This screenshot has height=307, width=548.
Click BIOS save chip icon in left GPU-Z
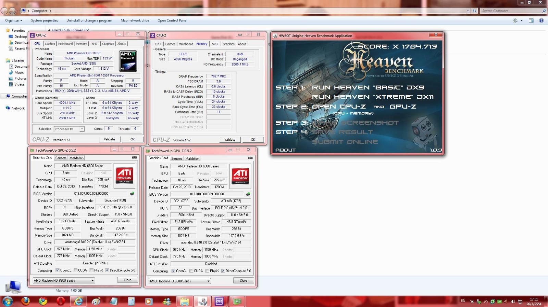[132, 194]
